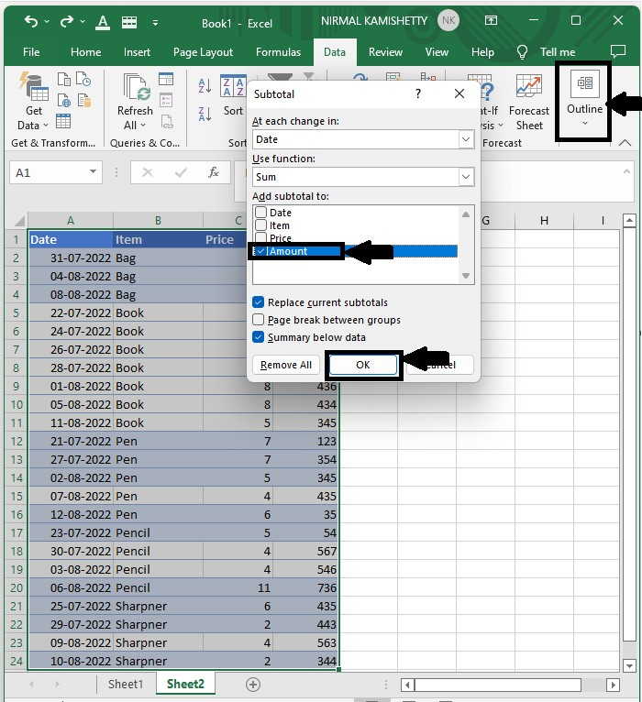Expand the Outline group
Viewport: 642px width, 702px height.
(x=584, y=99)
